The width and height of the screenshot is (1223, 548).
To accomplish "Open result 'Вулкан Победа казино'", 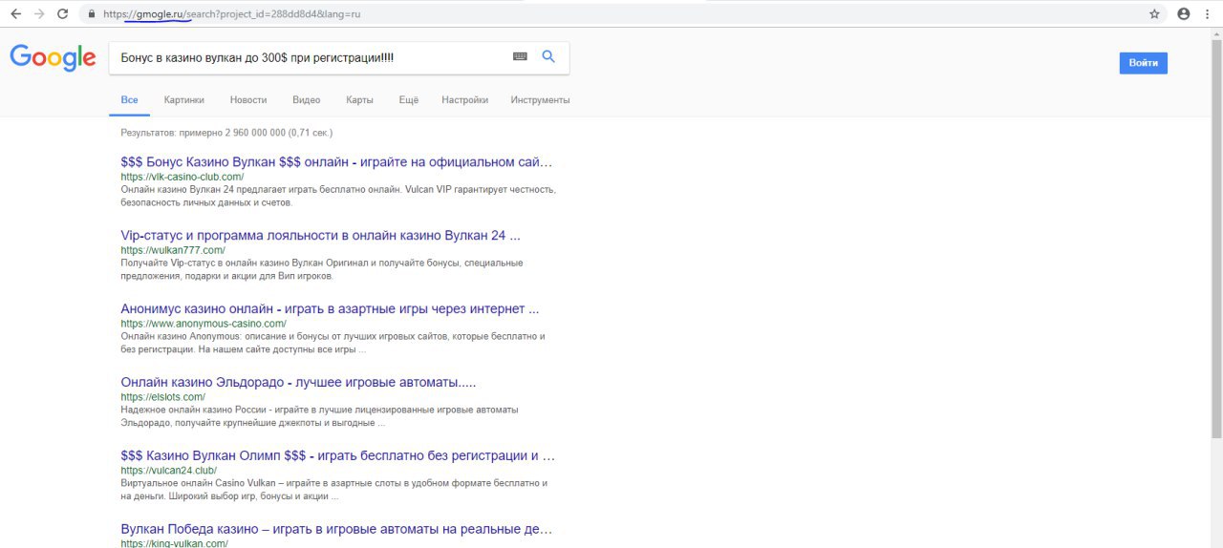I will tap(336, 529).
